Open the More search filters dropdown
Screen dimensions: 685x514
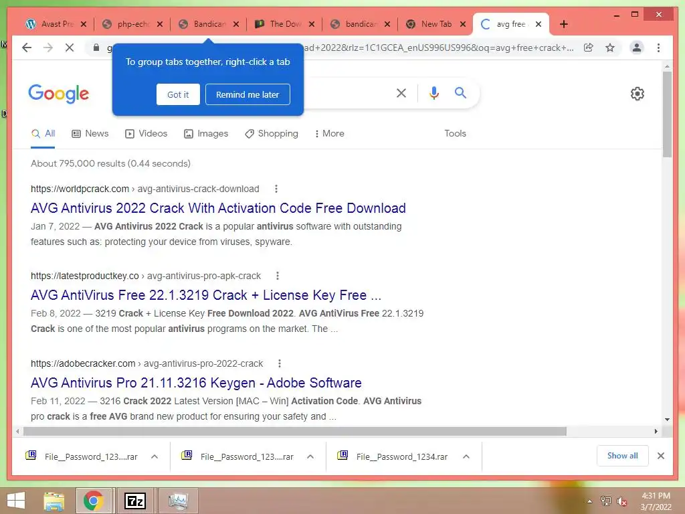pos(329,134)
